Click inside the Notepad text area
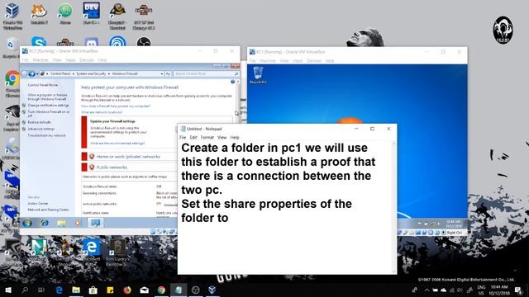The image size is (529, 297). click(x=284, y=208)
